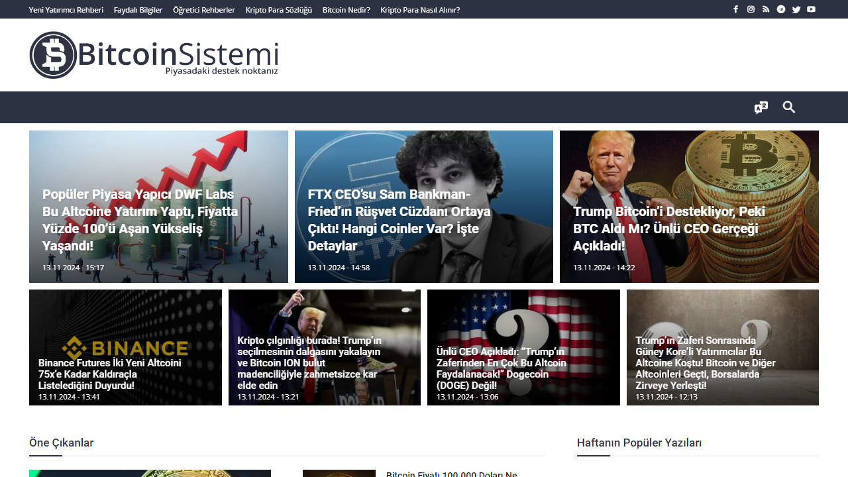Open the Facebook icon in top bar
The image size is (848, 477).
pos(735,9)
